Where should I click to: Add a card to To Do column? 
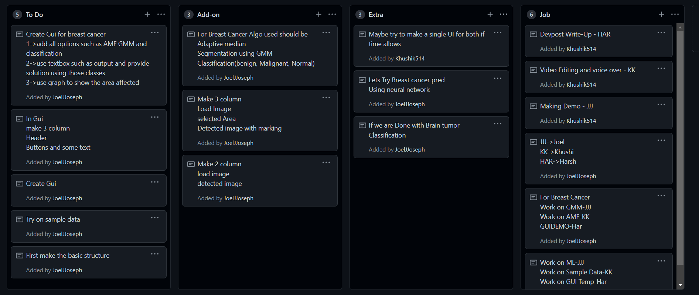click(x=147, y=14)
